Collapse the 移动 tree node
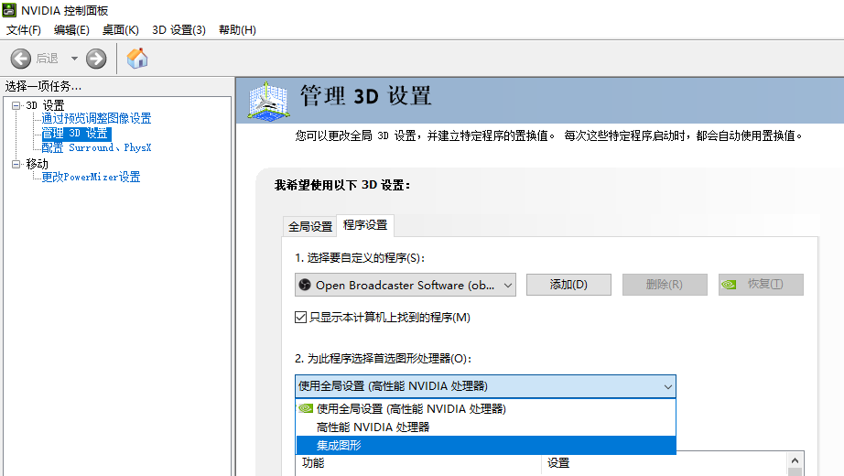Image resolution: width=844 pixels, height=476 pixels. pyautogui.click(x=16, y=164)
